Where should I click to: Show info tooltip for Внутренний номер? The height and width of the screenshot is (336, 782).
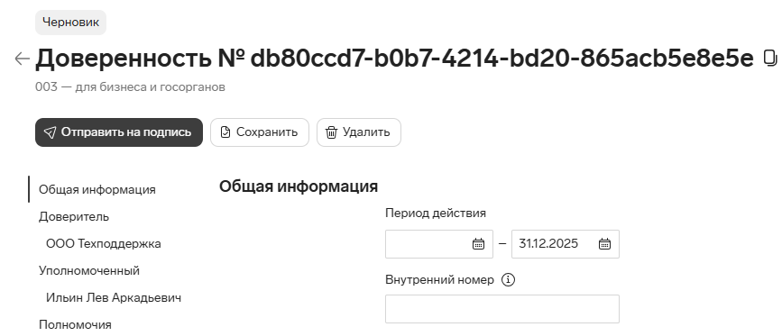(x=508, y=280)
